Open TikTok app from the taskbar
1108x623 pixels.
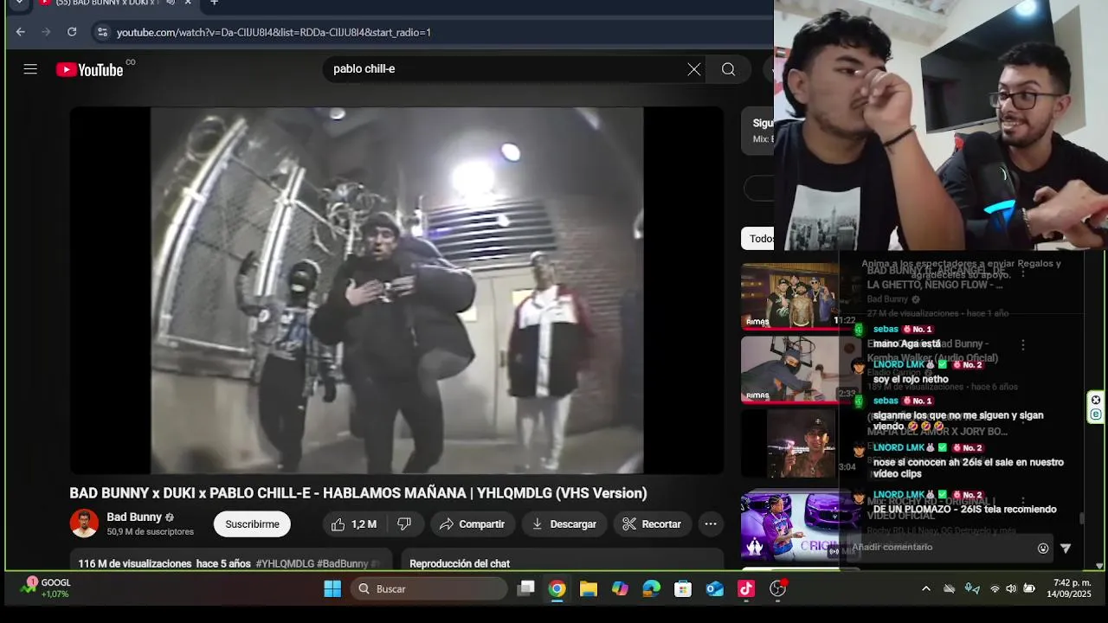[x=746, y=589]
